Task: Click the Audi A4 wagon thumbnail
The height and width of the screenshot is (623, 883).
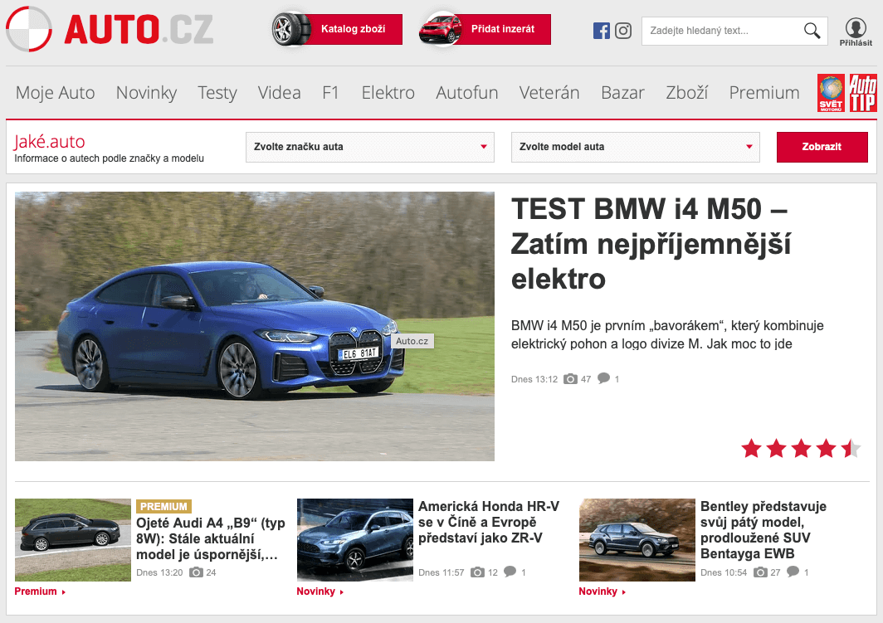Action: pos(73,540)
